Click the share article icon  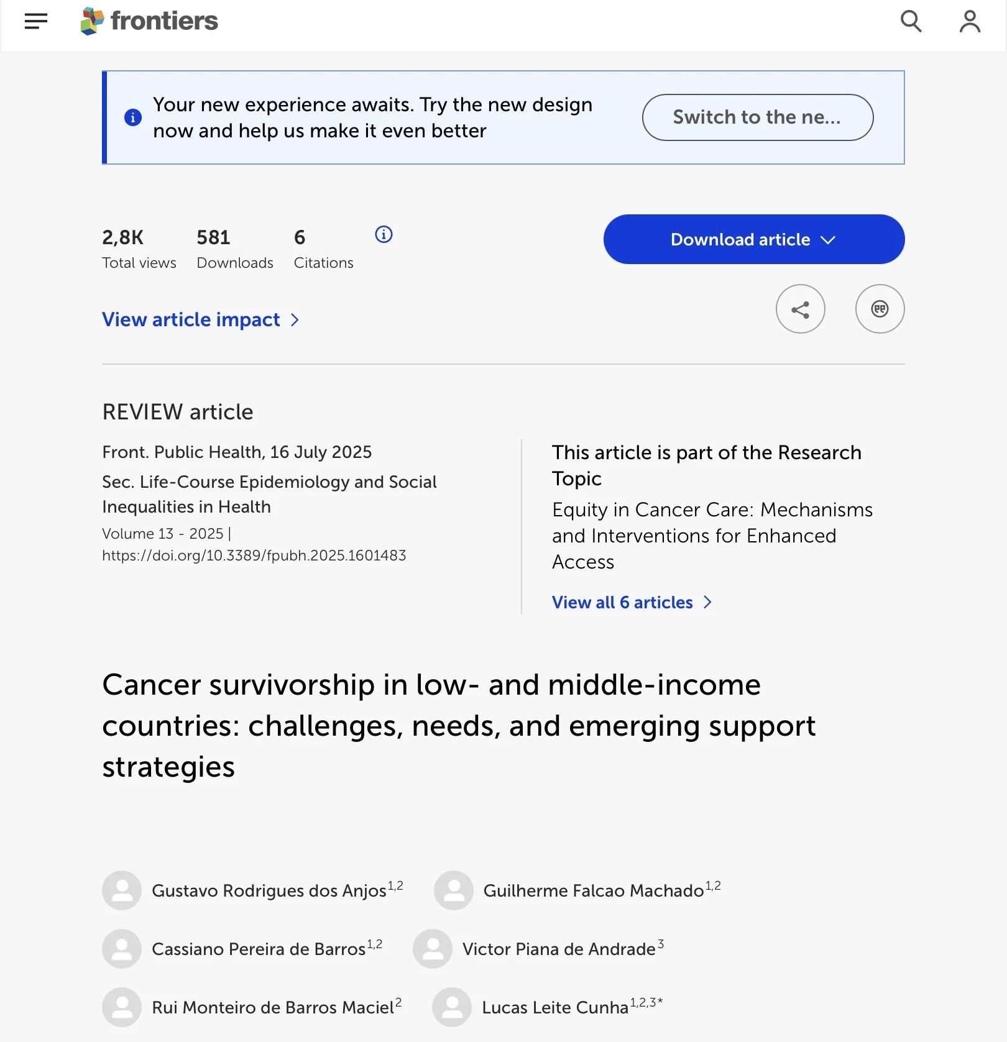(x=801, y=309)
